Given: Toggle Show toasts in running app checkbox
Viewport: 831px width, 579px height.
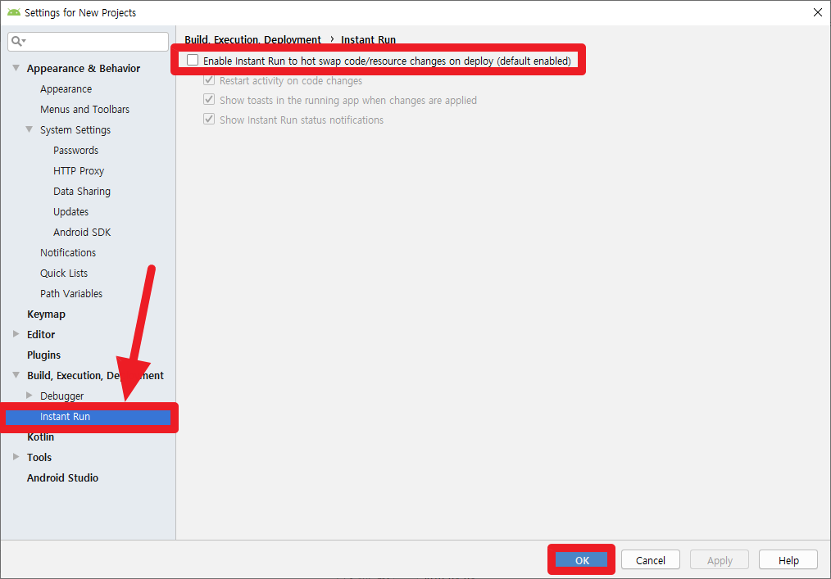Looking at the screenshot, I should [209, 100].
